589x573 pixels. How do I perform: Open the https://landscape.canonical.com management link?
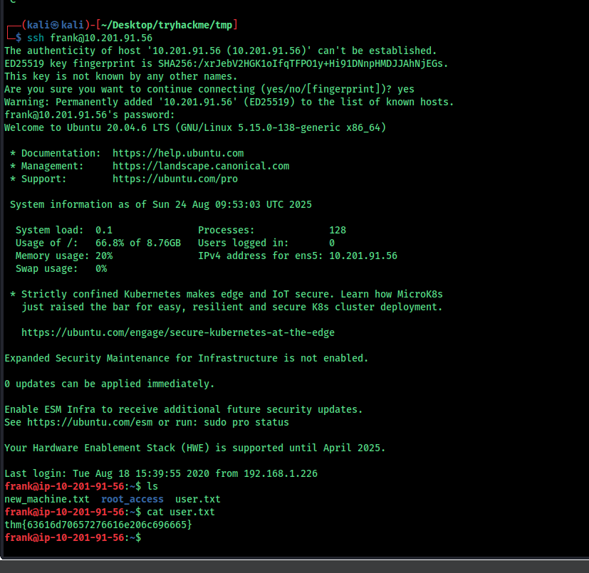pos(201,166)
